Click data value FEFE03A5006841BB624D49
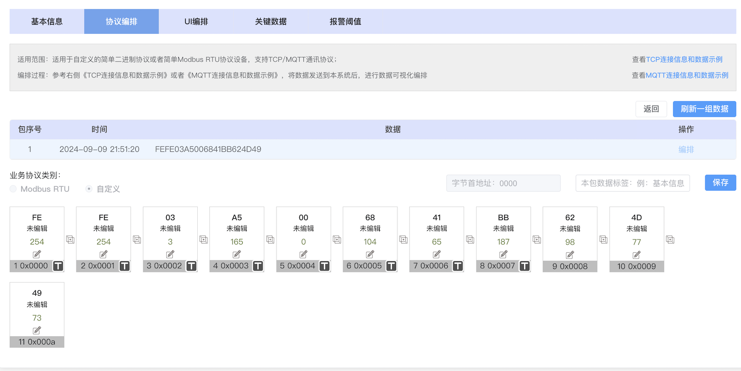The width and height of the screenshot is (741, 371). click(x=208, y=149)
